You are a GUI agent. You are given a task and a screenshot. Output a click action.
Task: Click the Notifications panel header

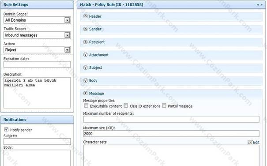tap(37, 120)
